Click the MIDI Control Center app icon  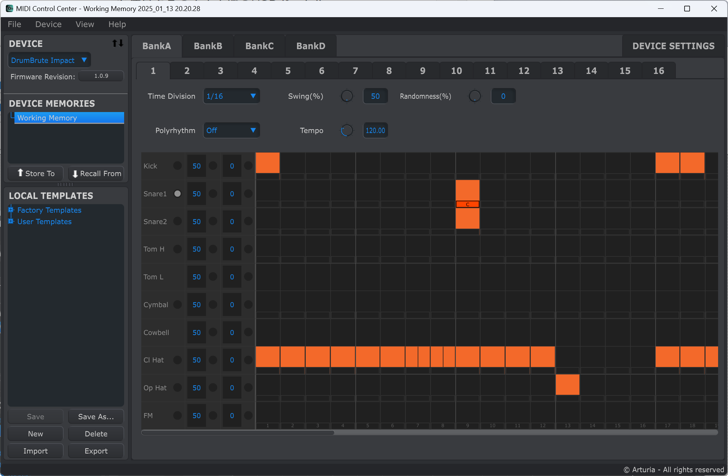(9, 8)
